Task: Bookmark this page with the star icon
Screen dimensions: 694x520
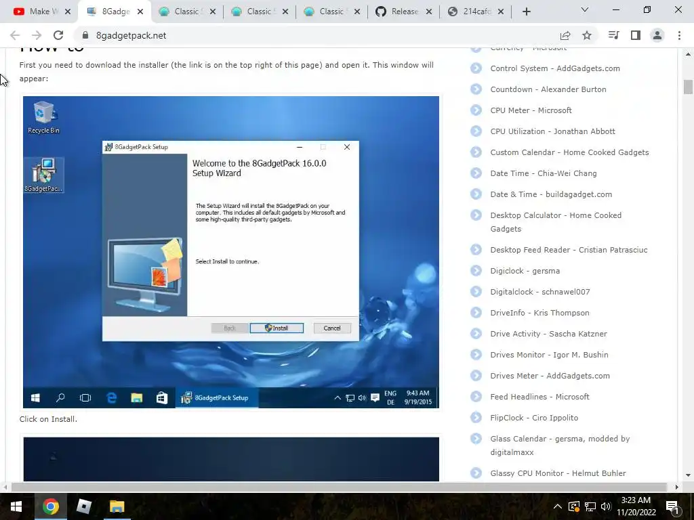Action: pos(587,35)
